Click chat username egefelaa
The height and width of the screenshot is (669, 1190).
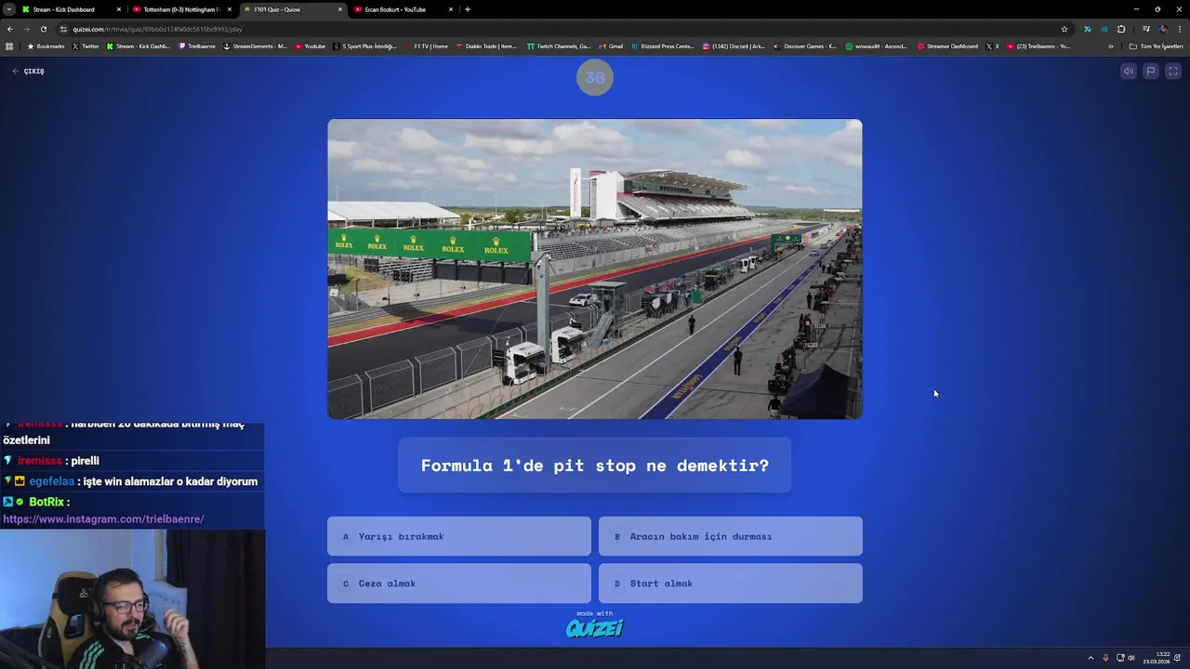tap(52, 481)
